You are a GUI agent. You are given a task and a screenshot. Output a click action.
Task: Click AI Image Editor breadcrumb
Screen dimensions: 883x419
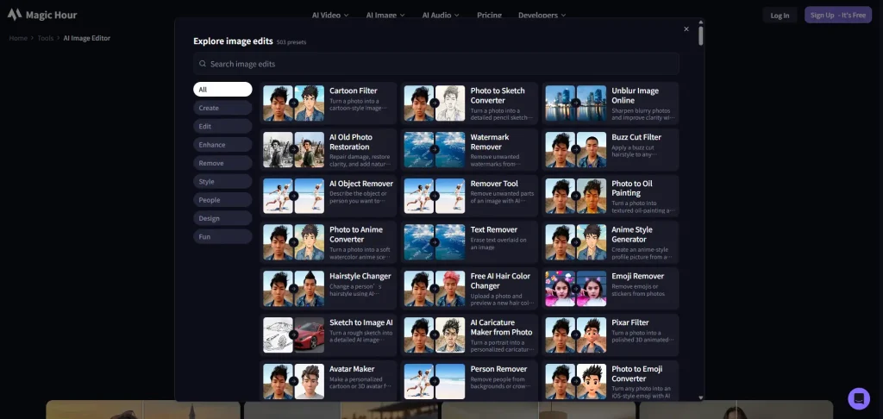click(87, 38)
